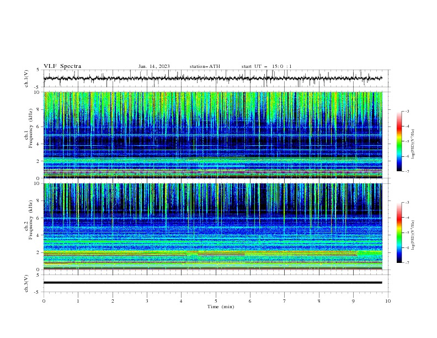The image size is (437, 338).
Task: Select the ch.1 "Frequency (kHz)" axis label
Action: 30,127
